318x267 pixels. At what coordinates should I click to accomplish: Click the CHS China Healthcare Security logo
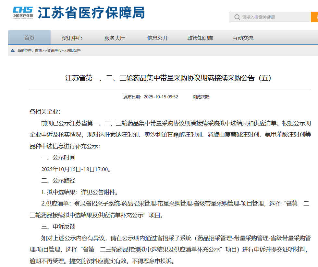[23, 13]
